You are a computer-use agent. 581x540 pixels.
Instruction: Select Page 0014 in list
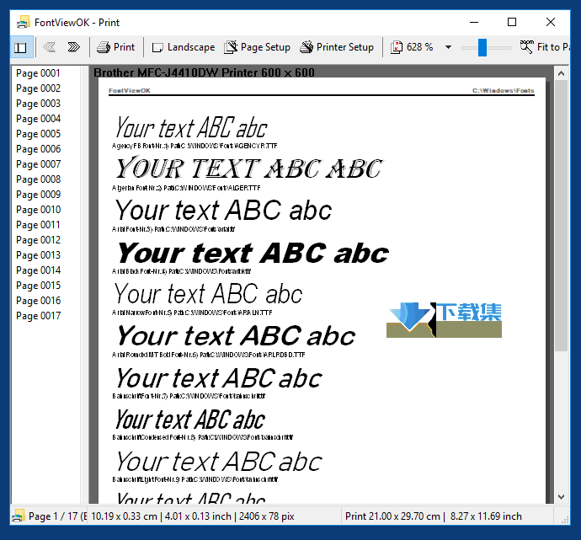tap(38, 270)
